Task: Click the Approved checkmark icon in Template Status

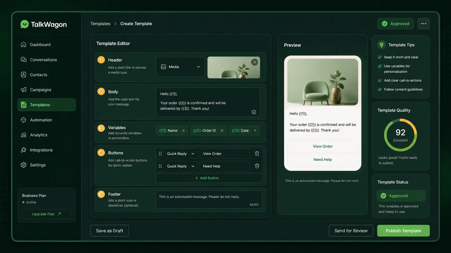Action: 383,196
